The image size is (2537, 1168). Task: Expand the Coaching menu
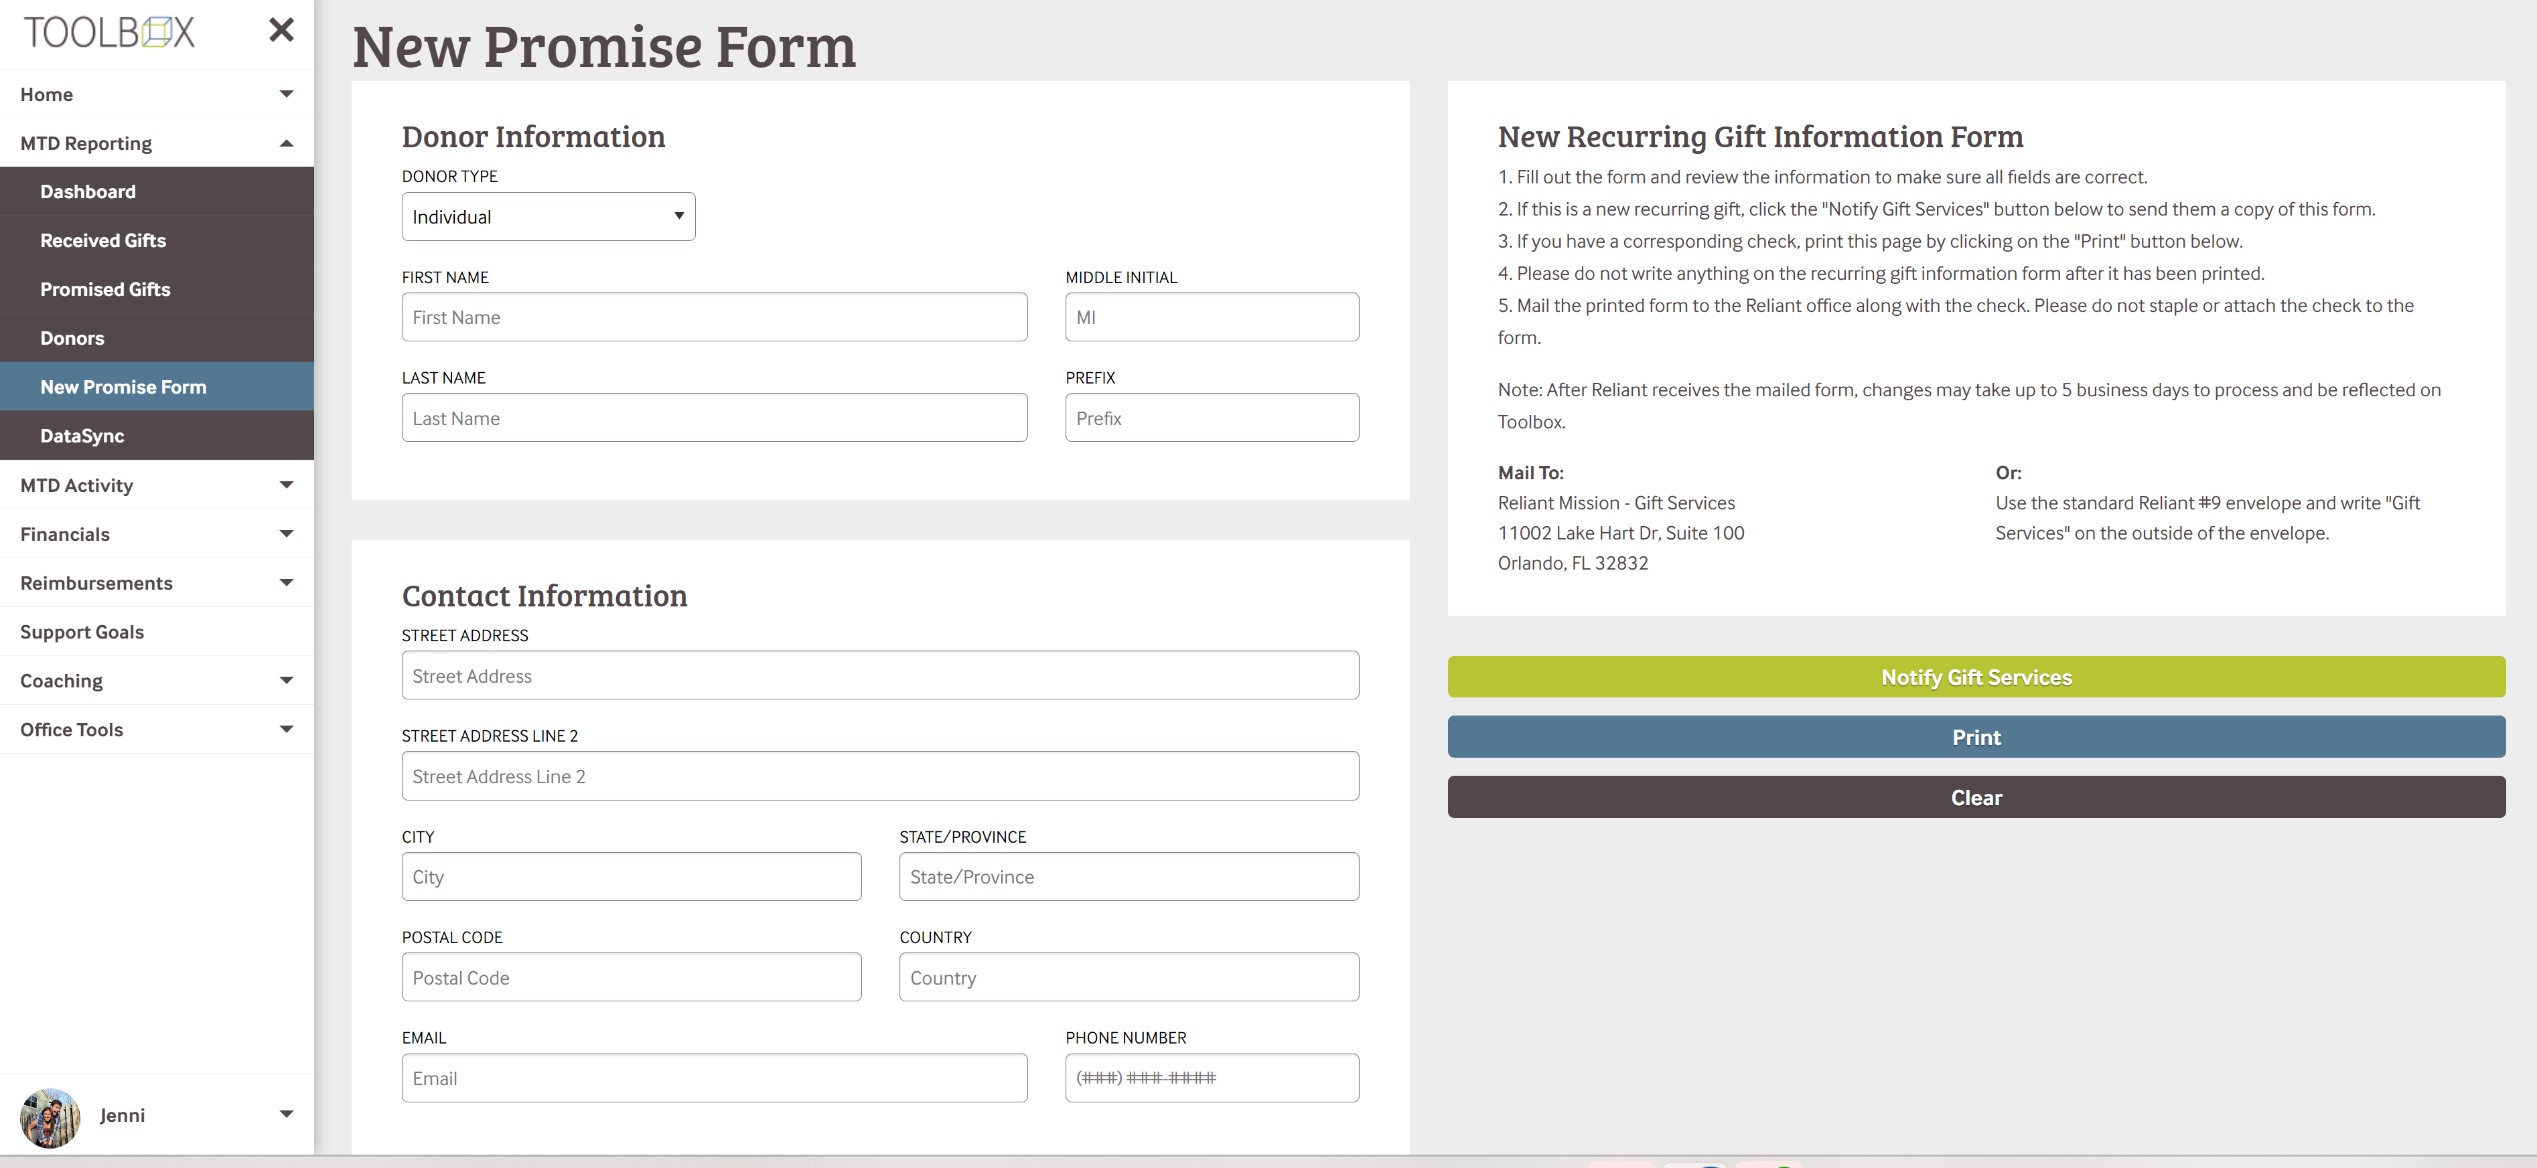[287, 681]
